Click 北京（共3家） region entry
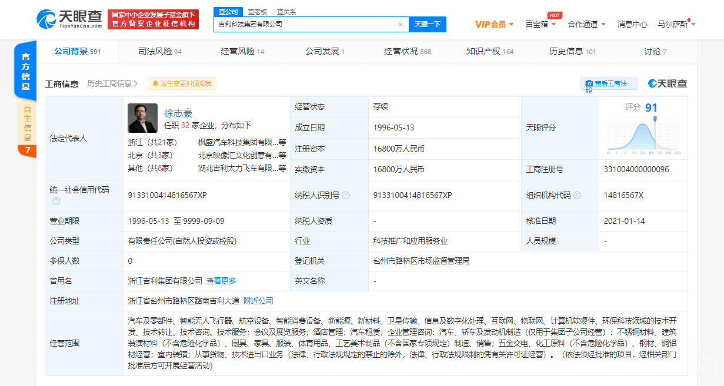The height and width of the screenshot is (386, 724). pos(150,155)
